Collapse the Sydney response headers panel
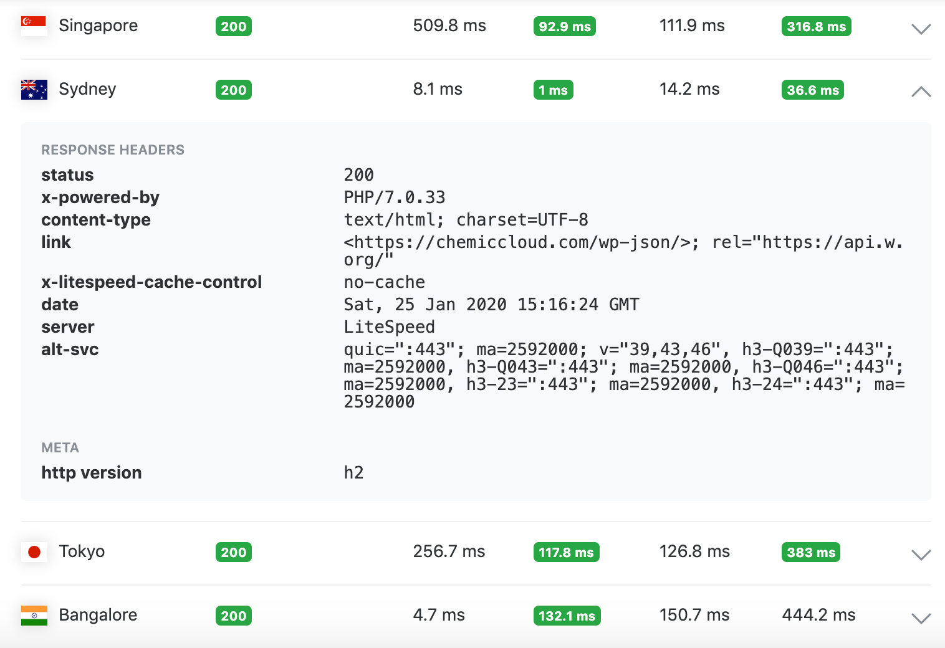945x648 pixels. [921, 92]
